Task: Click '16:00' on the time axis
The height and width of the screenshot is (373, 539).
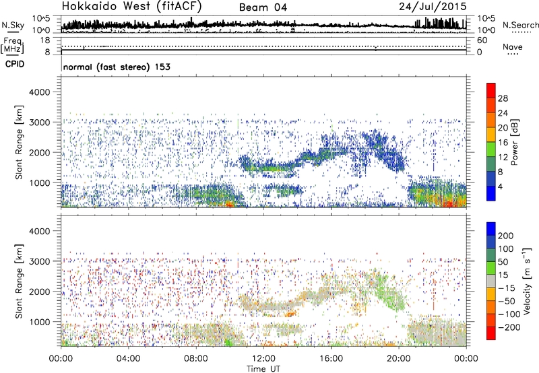Action: click(x=331, y=358)
